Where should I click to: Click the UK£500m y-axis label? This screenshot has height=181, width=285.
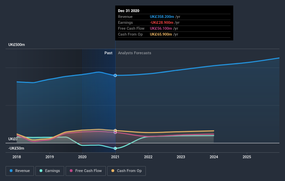(17, 45)
